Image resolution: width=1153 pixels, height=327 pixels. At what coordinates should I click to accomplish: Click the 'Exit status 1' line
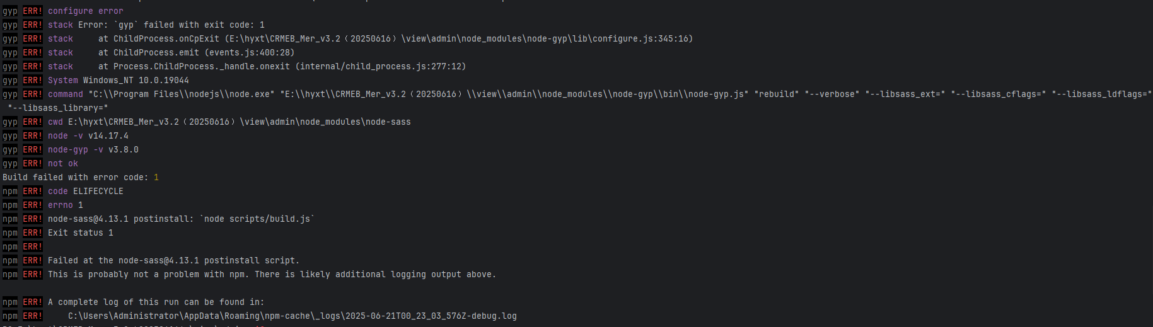click(81, 233)
